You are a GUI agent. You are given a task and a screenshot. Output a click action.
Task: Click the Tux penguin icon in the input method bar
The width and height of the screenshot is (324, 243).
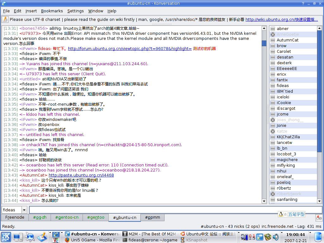point(281,214)
